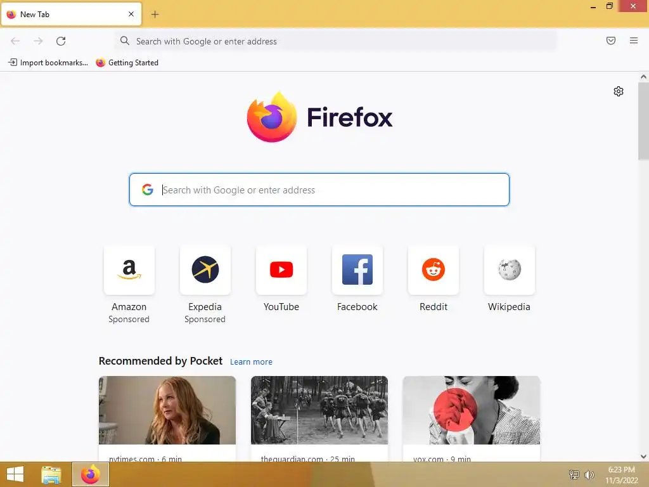
Task: Open new tab with plus icon
Action: pyautogui.click(x=155, y=15)
